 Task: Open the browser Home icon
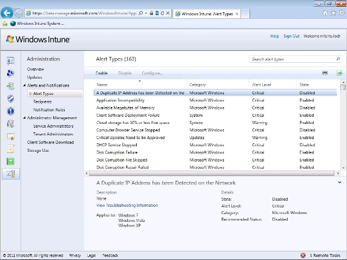click(325, 13)
